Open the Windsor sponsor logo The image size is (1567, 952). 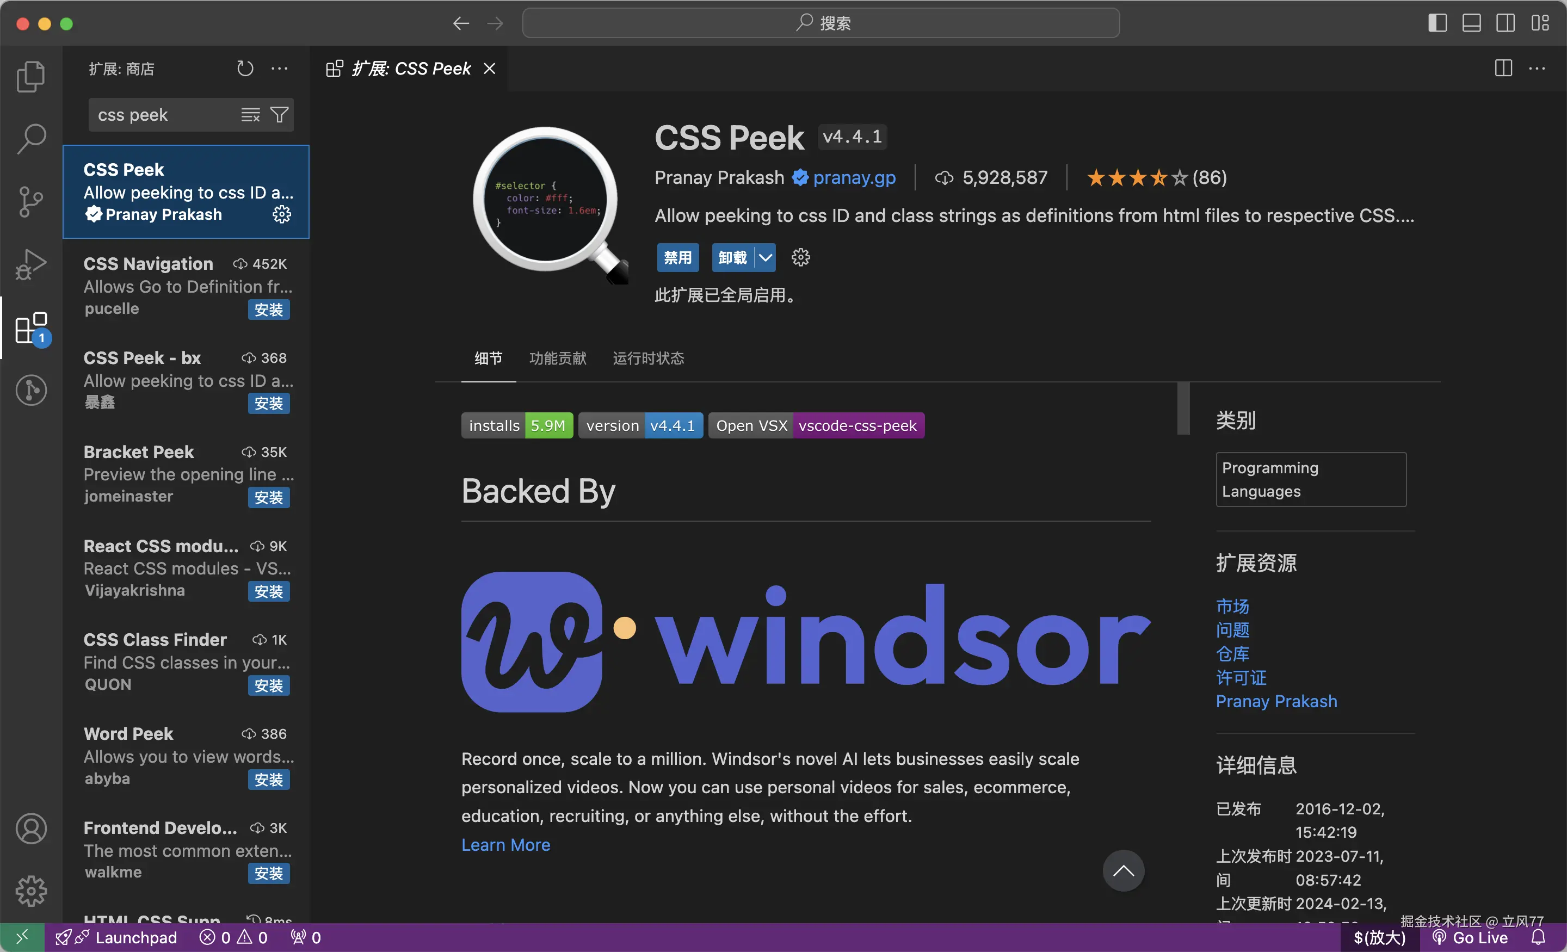coord(806,642)
